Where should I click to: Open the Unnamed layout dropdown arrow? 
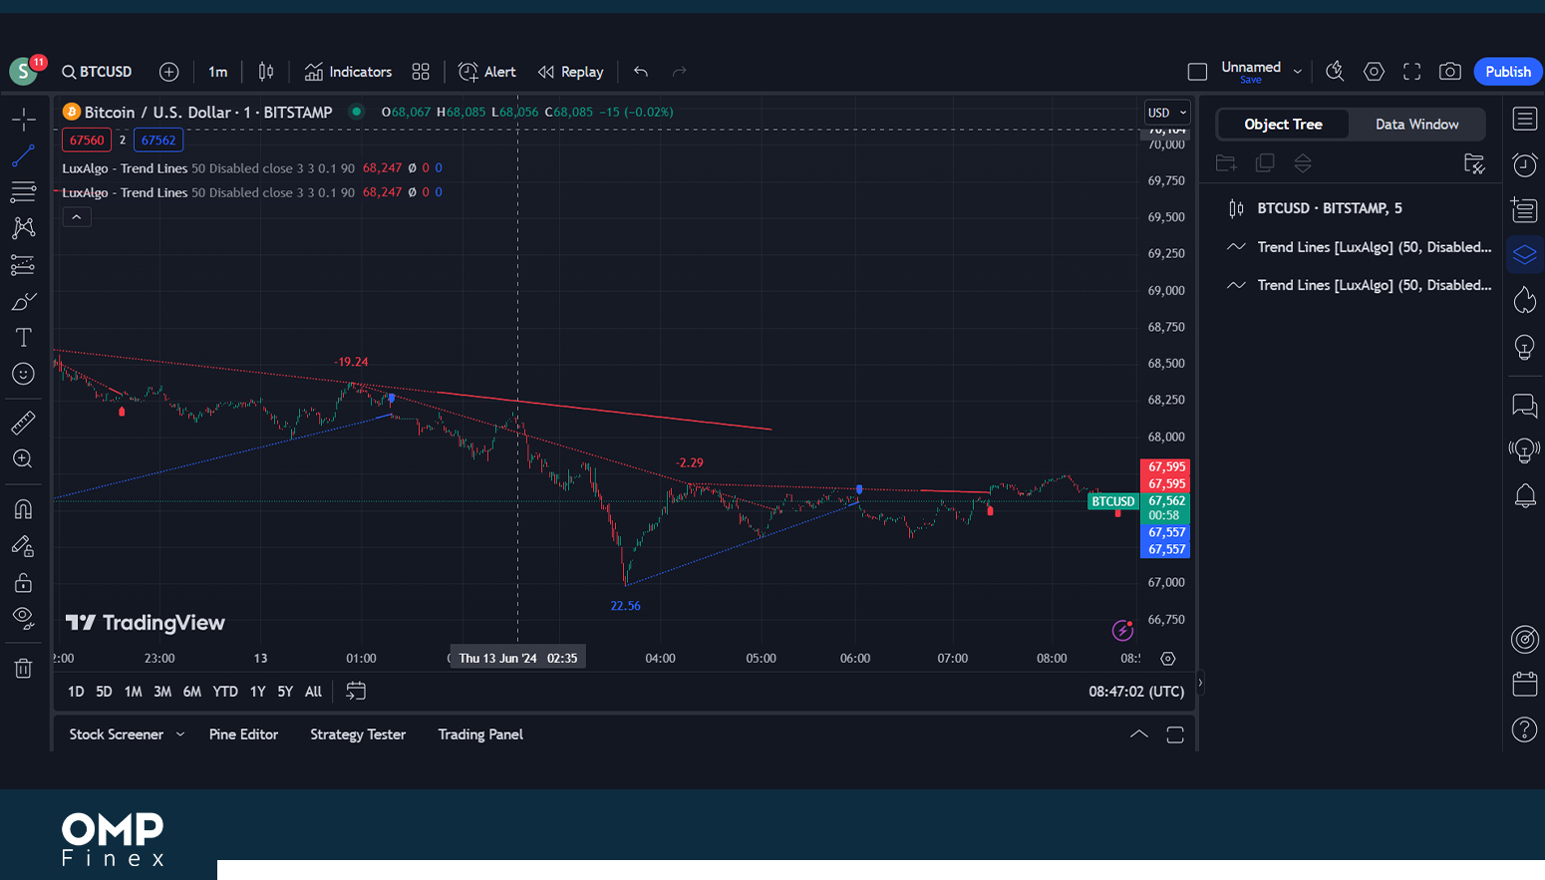tap(1298, 72)
